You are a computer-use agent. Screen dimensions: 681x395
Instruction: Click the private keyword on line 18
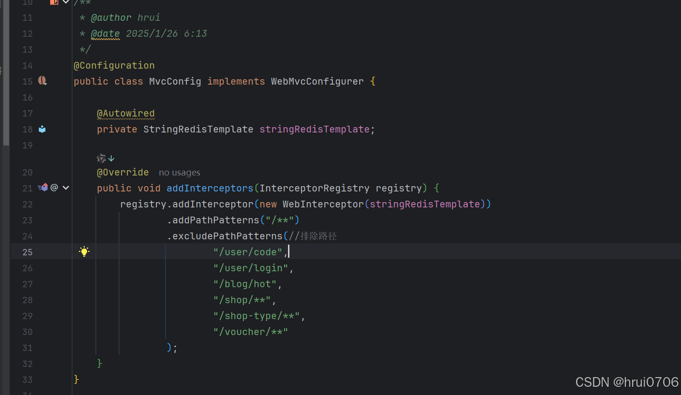click(x=117, y=129)
